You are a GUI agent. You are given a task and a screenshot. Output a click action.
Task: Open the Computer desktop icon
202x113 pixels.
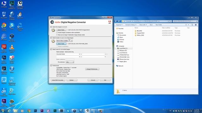point(4,4)
